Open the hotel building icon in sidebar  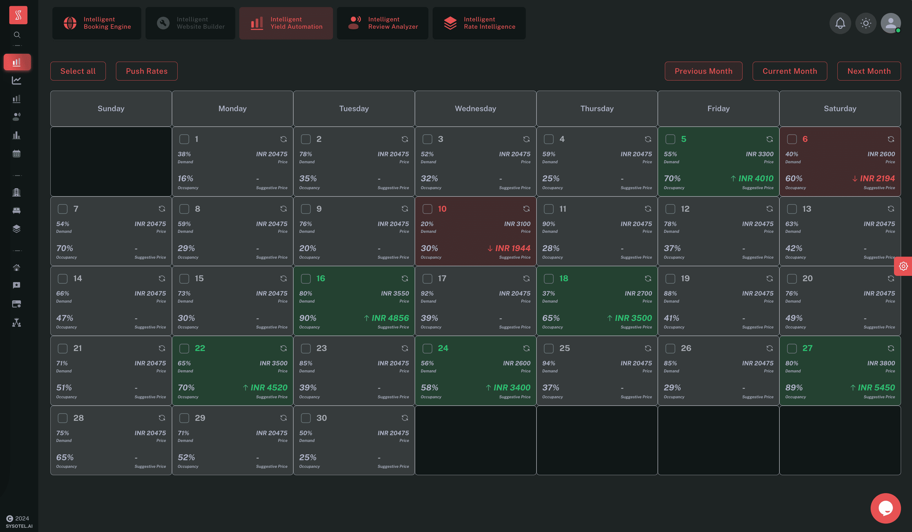pos(17,192)
